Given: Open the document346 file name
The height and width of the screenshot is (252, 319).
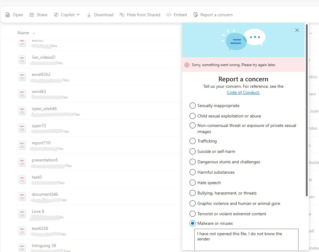Looking at the screenshot, I should coord(45,194).
